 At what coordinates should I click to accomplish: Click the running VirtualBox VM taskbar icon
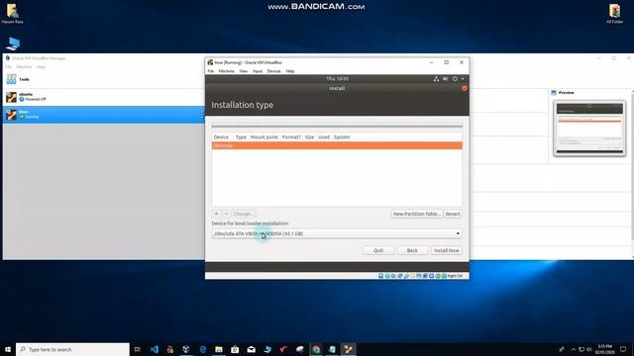tap(348, 349)
